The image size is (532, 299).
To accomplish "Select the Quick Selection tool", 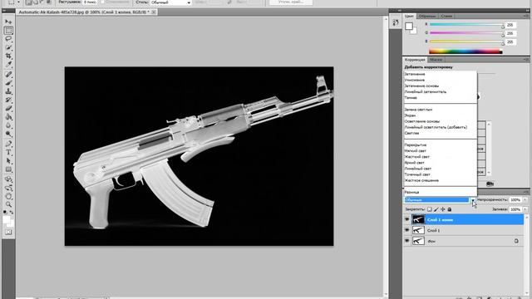I will click(8, 47).
